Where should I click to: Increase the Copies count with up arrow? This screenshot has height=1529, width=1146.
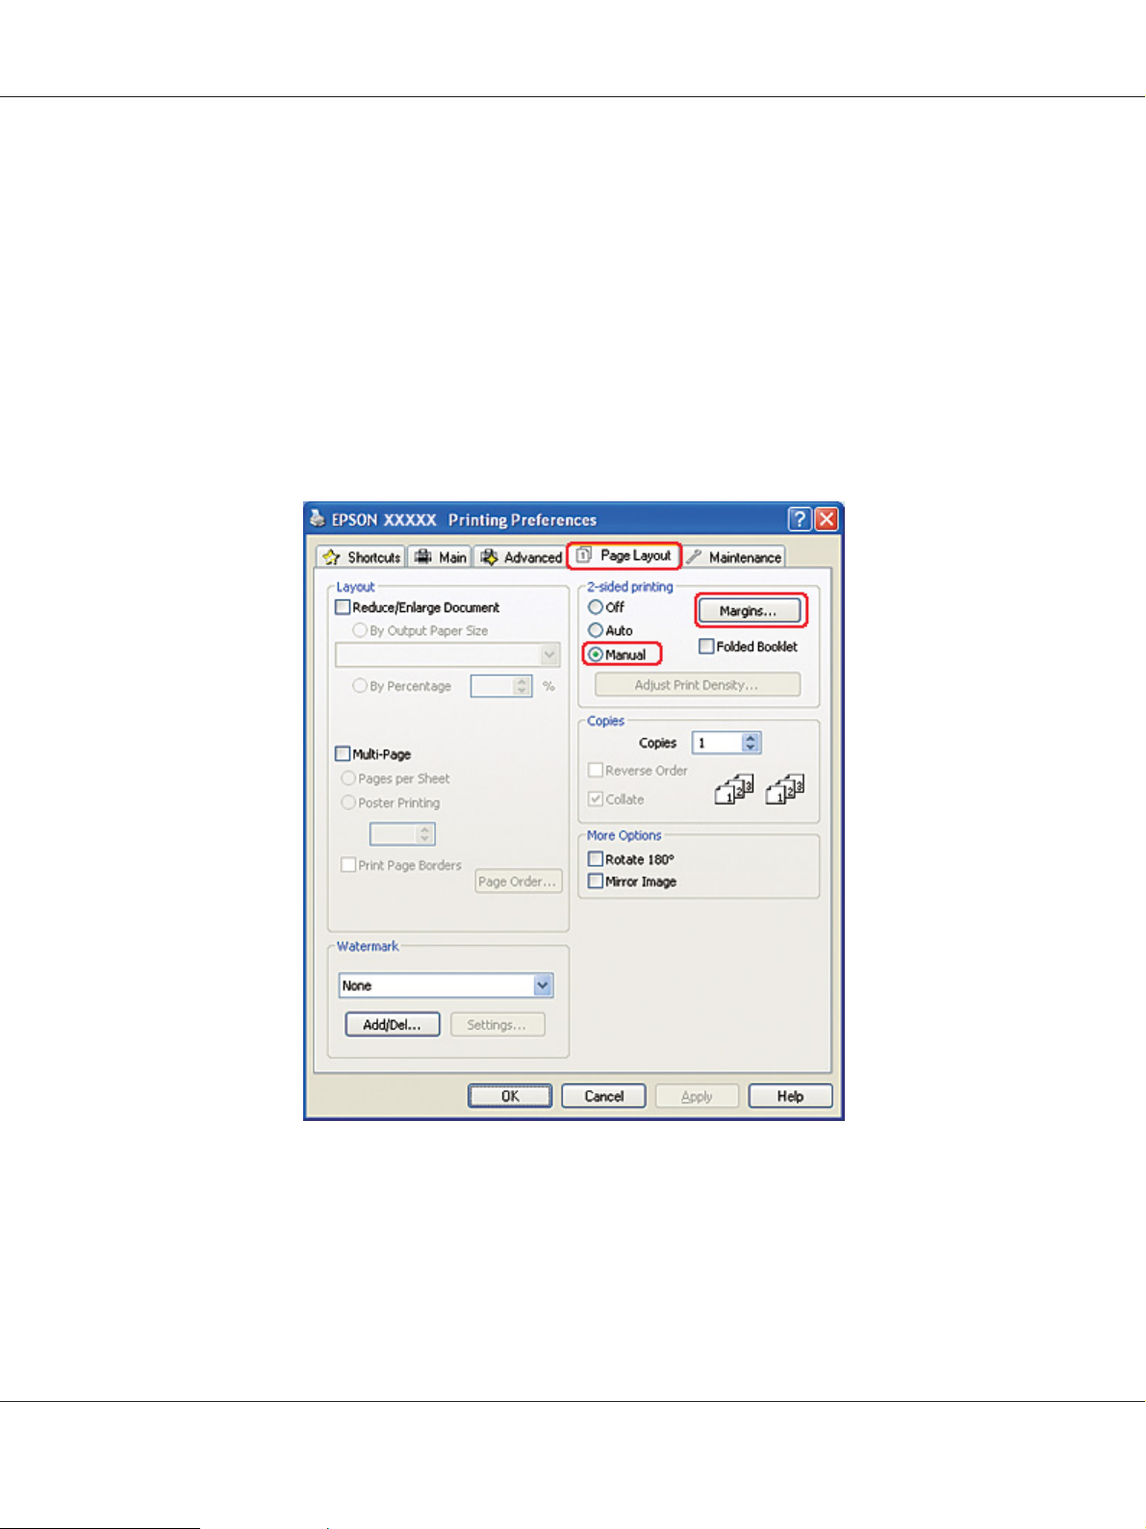tap(751, 738)
